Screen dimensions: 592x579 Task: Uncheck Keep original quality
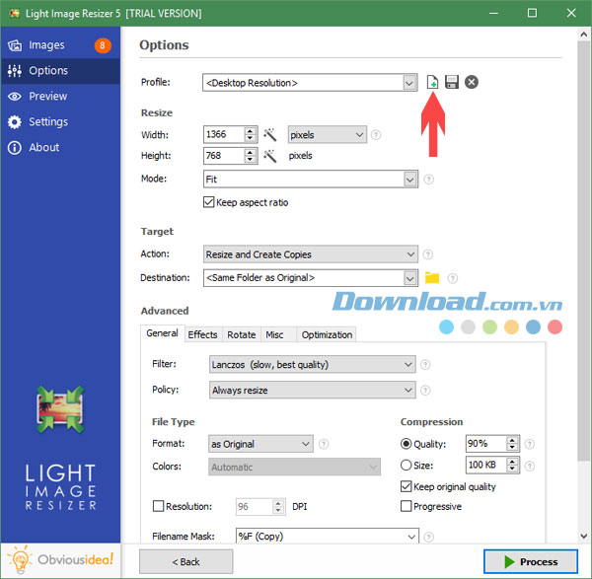(406, 486)
